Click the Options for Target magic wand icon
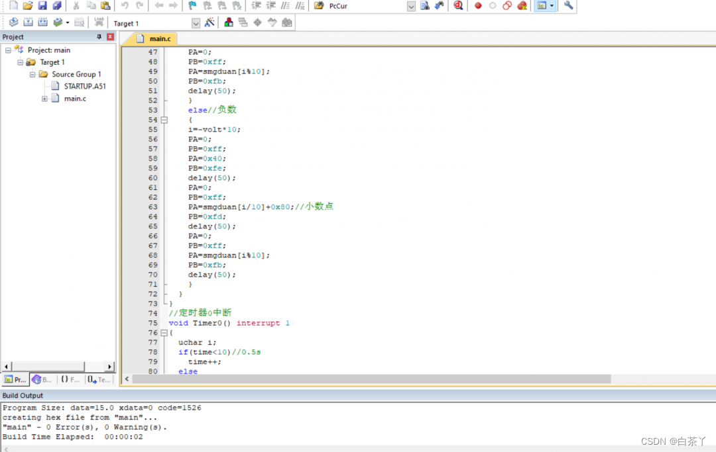This screenshot has height=452, width=716. point(209,23)
